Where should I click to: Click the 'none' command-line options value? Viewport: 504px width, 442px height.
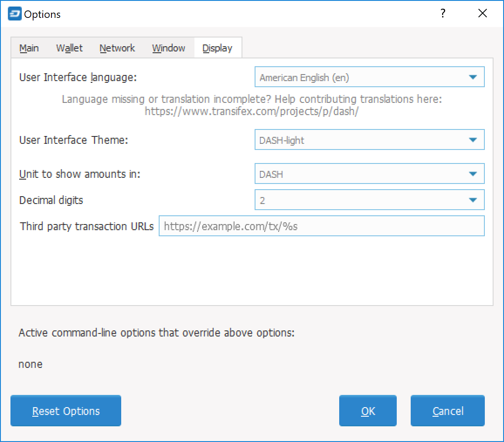coord(31,364)
